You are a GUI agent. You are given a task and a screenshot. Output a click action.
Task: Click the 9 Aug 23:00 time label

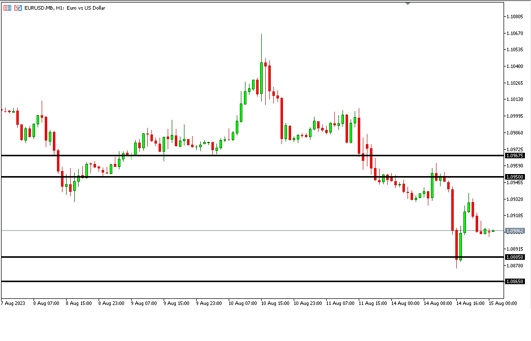click(x=209, y=303)
